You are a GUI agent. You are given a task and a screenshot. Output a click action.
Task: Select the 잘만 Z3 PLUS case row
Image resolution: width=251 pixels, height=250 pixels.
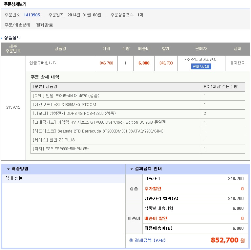coord(54,140)
